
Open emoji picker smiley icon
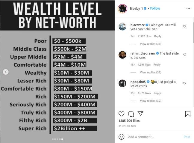tap(121, 137)
